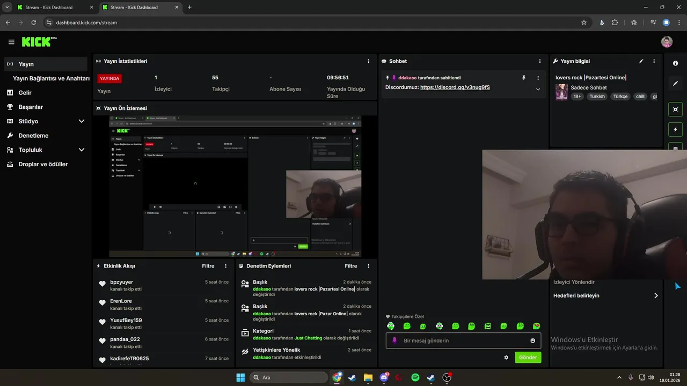Open the Windows Start menu

pos(240,377)
